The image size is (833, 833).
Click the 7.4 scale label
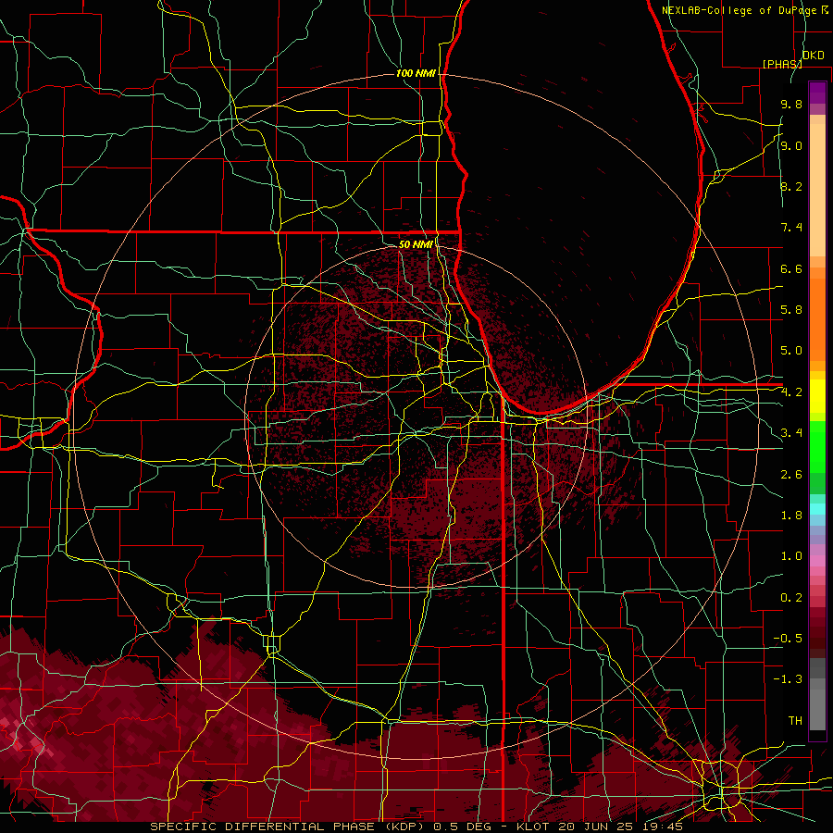[x=791, y=228]
